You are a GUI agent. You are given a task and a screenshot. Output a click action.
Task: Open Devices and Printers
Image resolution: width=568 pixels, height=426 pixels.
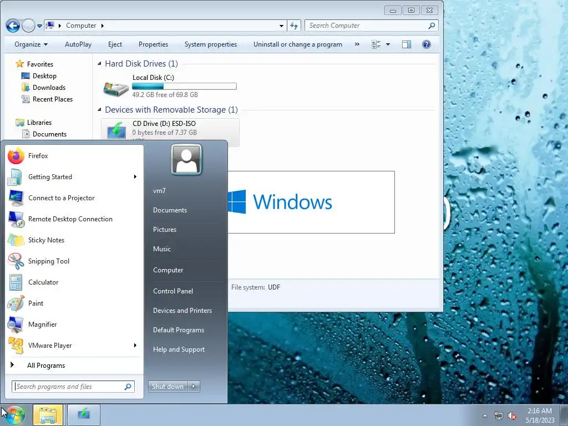coord(182,311)
